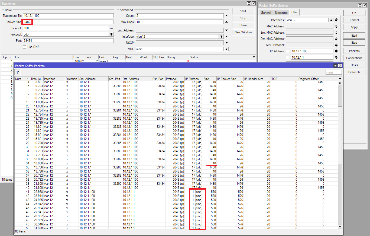Screen dimensions: 370x236
Task: Sort packets by the Num column header
Action: 22,79
